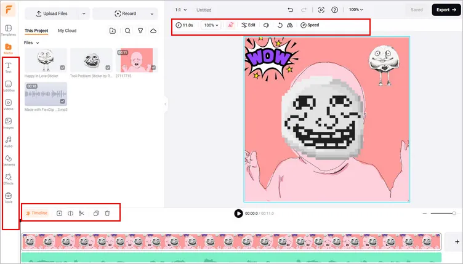Image resolution: width=463 pixels, height=264 pixels.
Task: Mute clip with the volume icon
Action: point(266,25)
